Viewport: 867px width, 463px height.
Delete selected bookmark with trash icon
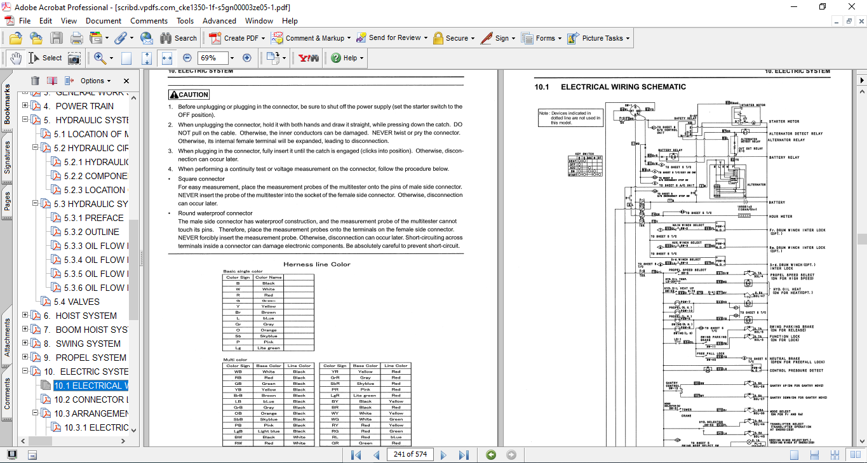coord(35,81)
